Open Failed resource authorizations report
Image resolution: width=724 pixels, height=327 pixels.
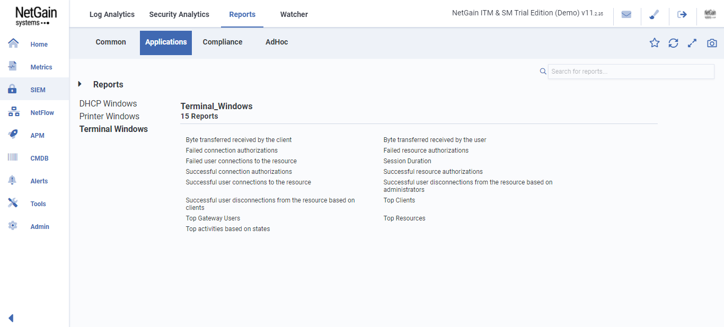[x=426, y=151]
